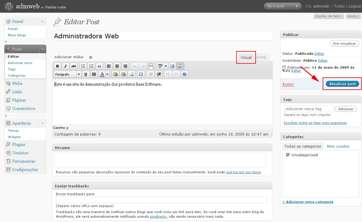The width and height of the screenshot is (362, 222).
Task: Expand the Novo post dropdown arrow
Action: [x=297, y=6]
